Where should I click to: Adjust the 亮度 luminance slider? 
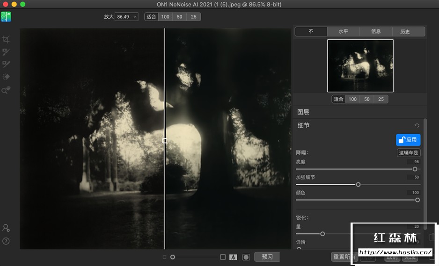(x=415, y=169)
